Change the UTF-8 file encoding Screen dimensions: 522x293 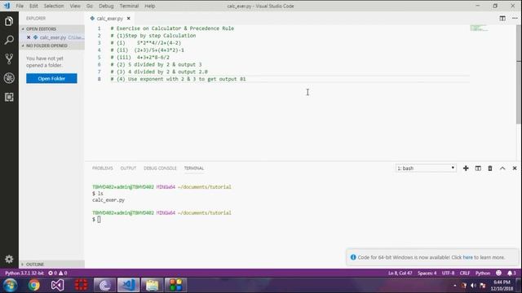coord(448,273)
